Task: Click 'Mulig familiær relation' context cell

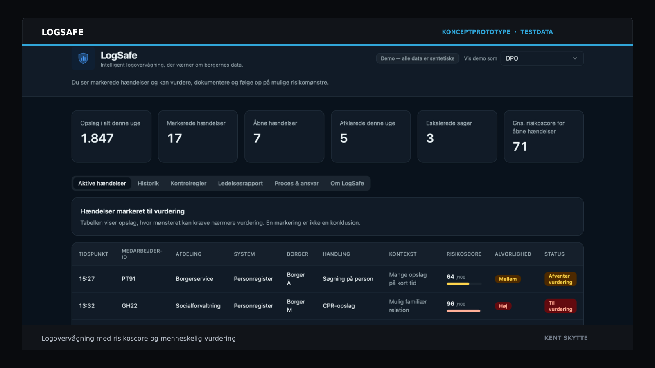Action: [408, 306]
